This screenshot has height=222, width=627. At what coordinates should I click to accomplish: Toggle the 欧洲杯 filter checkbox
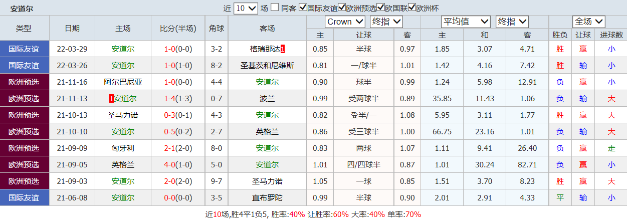tap(412, 8)
